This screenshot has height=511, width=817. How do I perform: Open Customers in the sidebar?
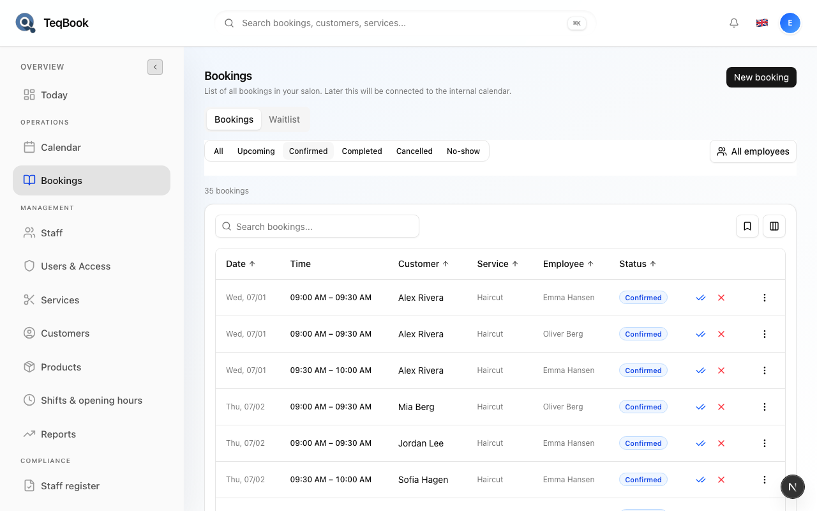click(91, 333)
